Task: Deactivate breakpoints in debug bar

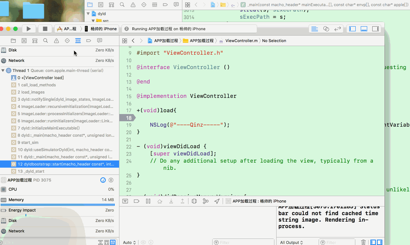Action: pos(137,201)
